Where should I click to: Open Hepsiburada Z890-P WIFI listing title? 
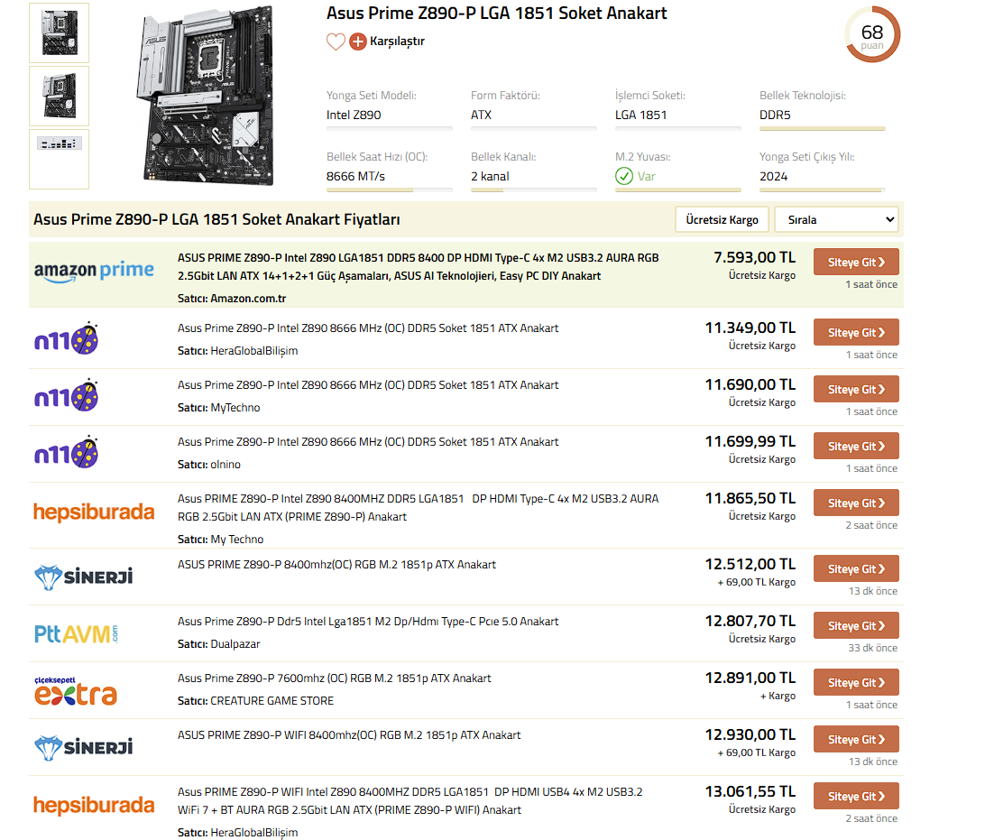click(x=410, y=801)
